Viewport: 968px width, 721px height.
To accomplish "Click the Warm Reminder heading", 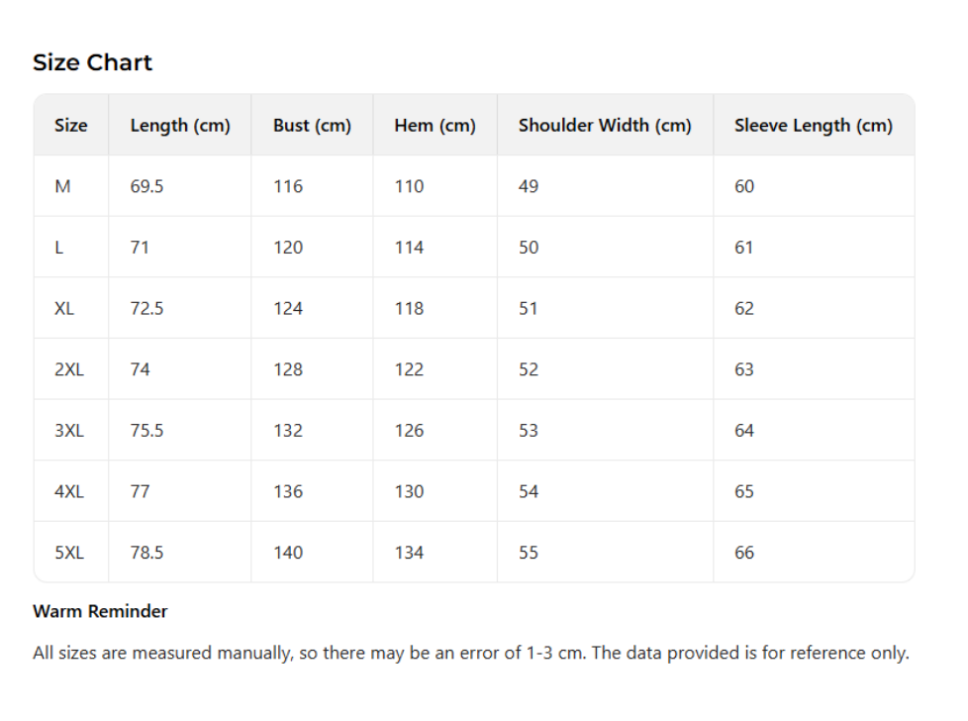I will pyautogui.click(x=100, y=611).
